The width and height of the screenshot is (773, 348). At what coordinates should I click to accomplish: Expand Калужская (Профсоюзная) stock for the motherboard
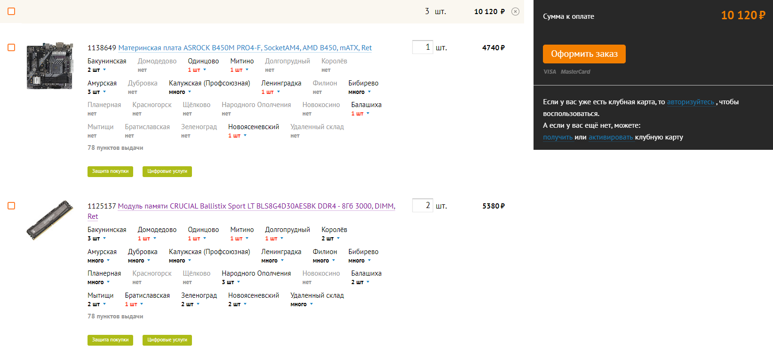(x=180, y=92)
